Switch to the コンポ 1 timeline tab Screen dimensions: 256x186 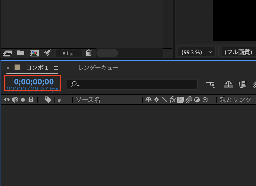point(37,68)
